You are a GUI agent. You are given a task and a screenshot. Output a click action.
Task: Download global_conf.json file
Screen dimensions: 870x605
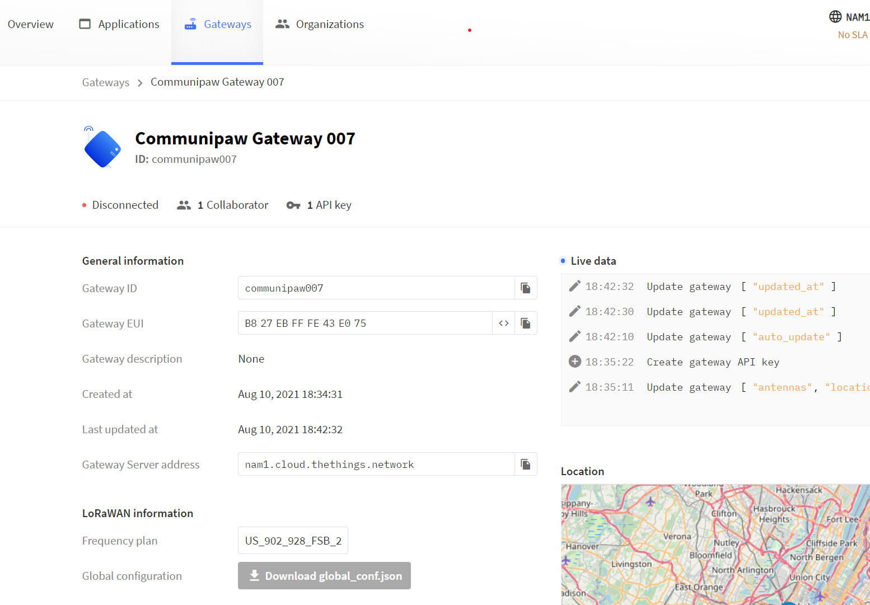(324, 576)
